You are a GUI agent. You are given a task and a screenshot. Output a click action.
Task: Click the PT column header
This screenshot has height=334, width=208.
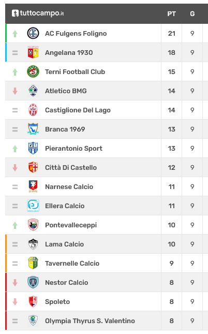(171, 14)
